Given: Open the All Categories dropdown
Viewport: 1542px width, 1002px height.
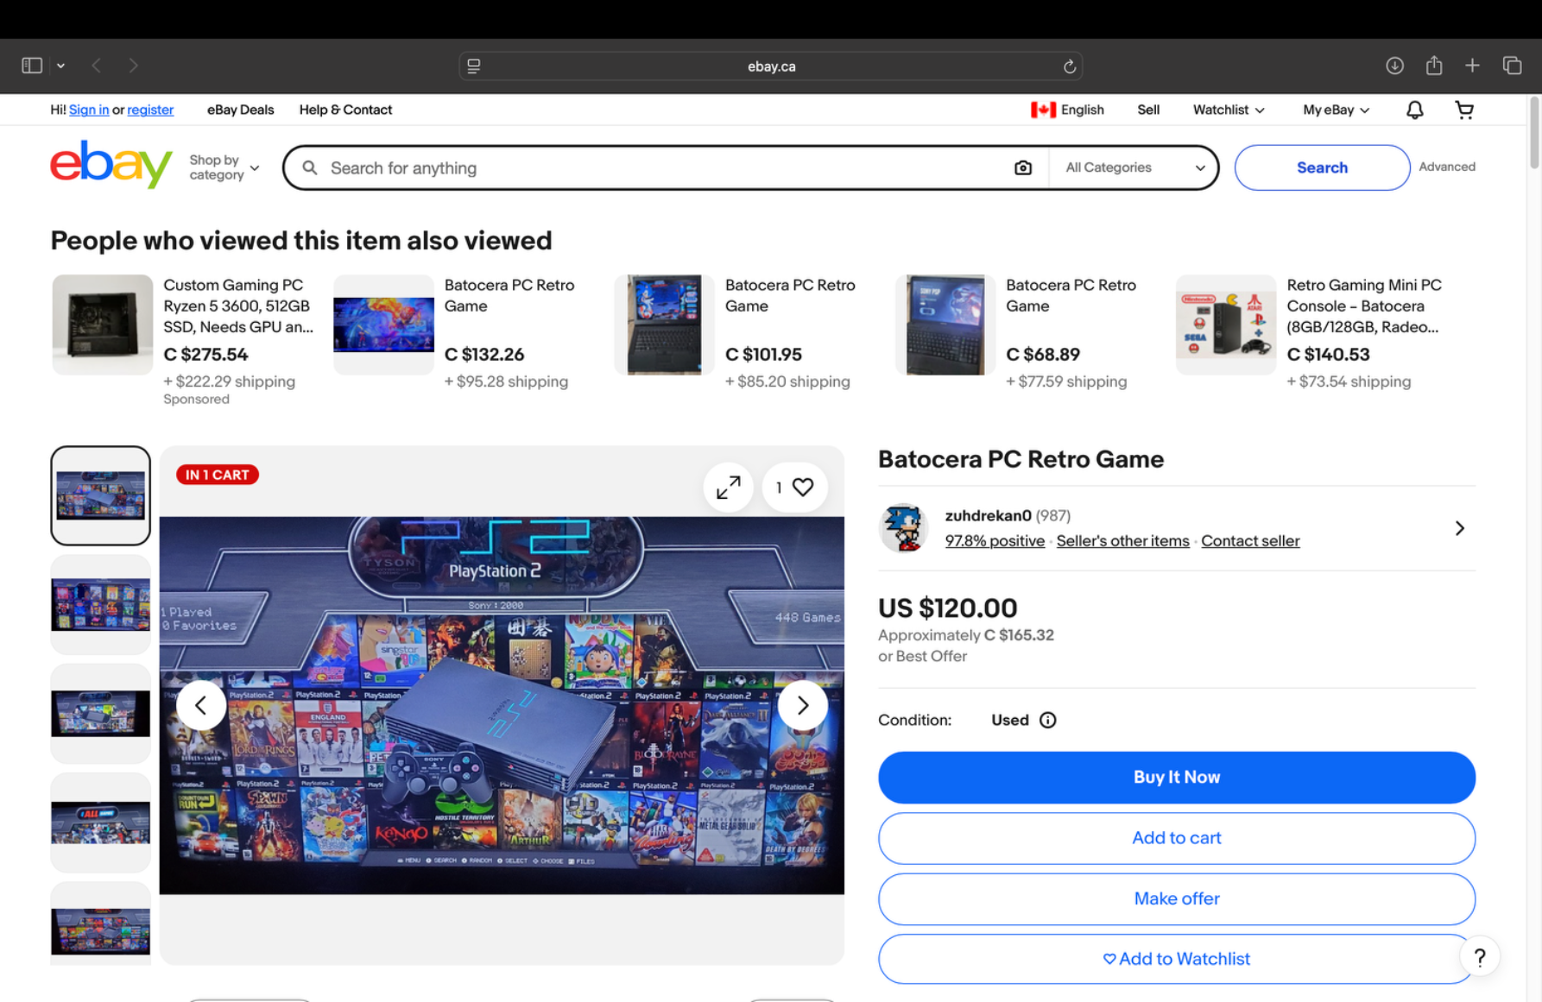Looking at the screenshot, I should 1134,167.
